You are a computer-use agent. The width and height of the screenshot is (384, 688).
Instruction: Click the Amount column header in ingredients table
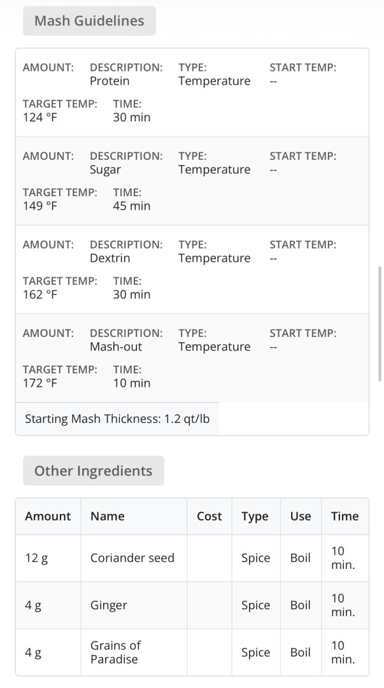(48, 516)
